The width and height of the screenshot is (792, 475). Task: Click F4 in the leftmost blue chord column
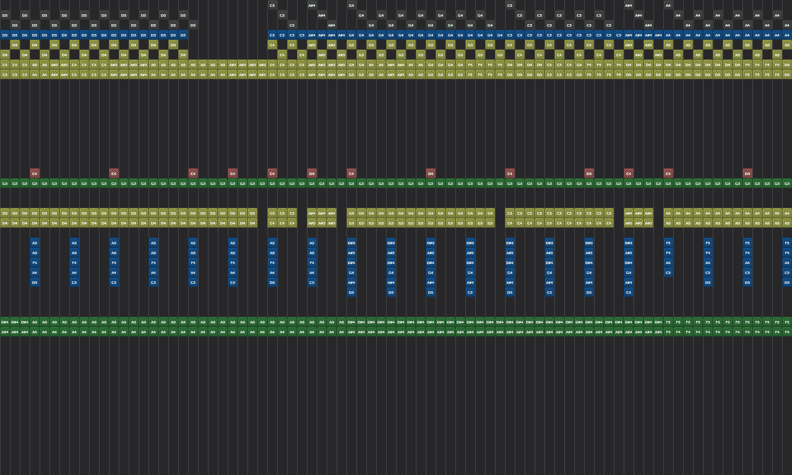tap(35, 262)
